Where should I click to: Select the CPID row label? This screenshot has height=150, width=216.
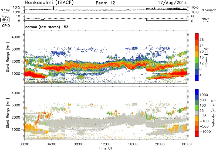pyautogui.click(x=6, y=26)
